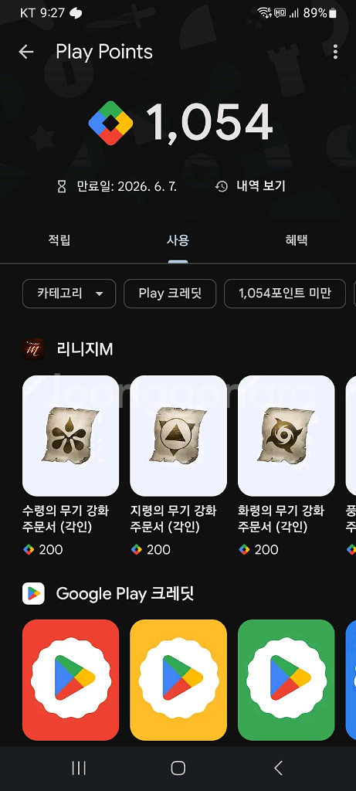Expand the 카테고리 dropdown filter
The image size is (356, 791).
pyautogui.click(x=69, y=294)
